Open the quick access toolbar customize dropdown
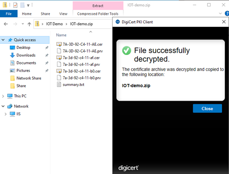This screenshot has height=174, width=229. [28, 6]
